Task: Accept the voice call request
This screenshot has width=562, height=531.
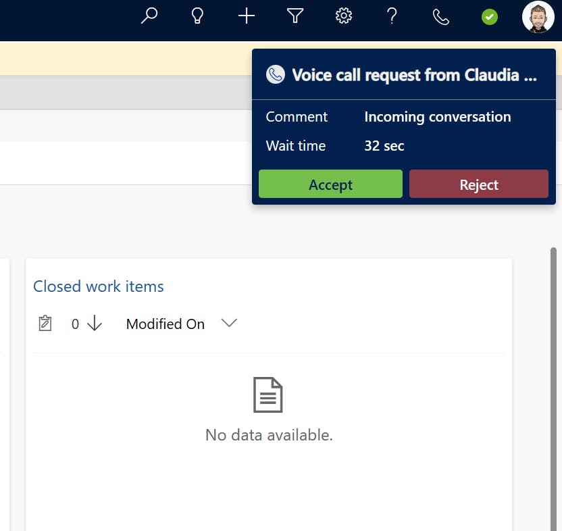Action: click(330, 184)
